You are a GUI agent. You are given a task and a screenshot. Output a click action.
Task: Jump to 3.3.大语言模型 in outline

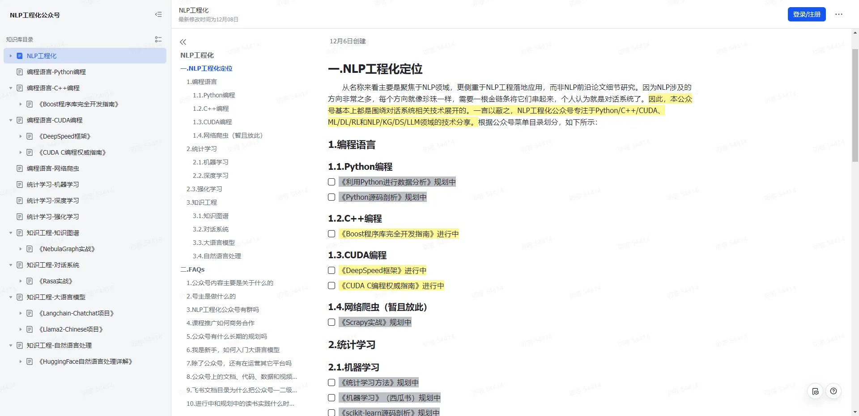click(x=214, y=243)
